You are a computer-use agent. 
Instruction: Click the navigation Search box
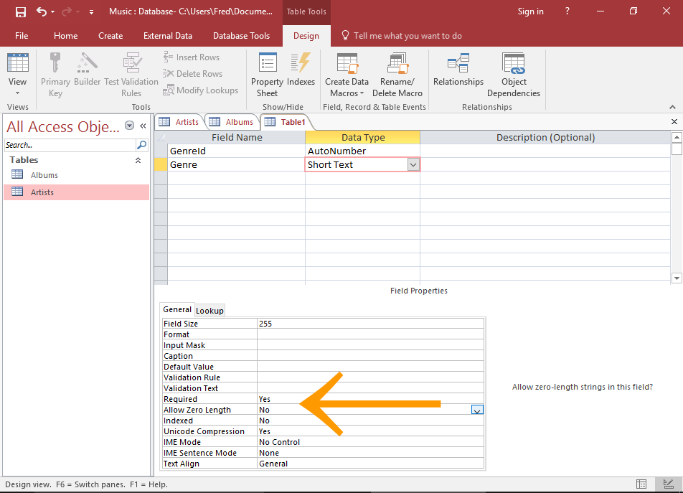click(70, 145)
